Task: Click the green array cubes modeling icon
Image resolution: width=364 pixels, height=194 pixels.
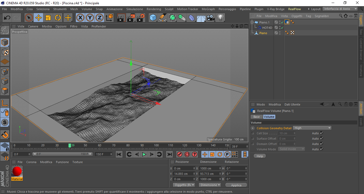Action: [x=182, y=18]
